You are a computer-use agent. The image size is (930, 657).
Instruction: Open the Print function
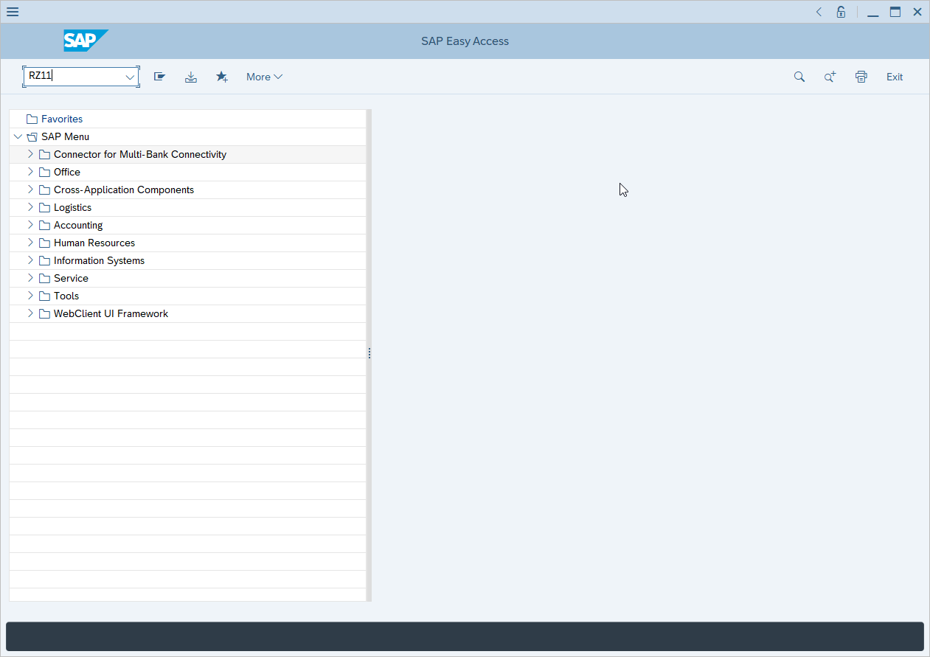[x=861, y=77]
